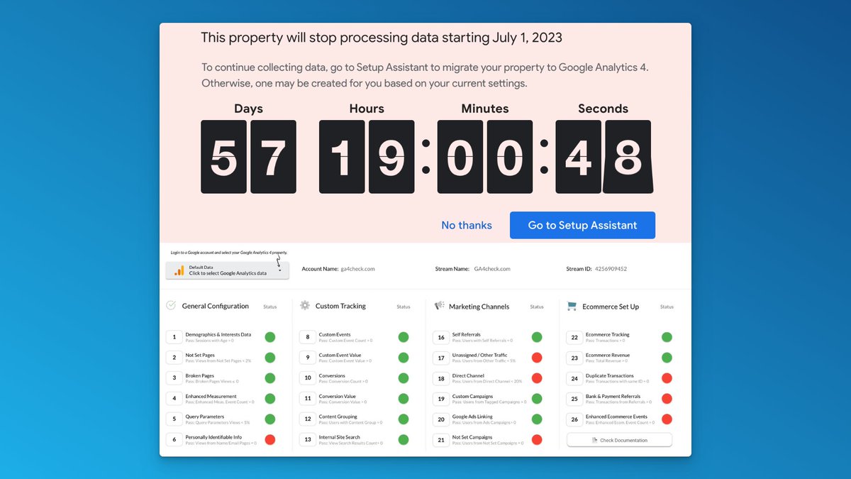Click Account Name value ga4check.com
The image size is (851, 479).
pos(358,269)
